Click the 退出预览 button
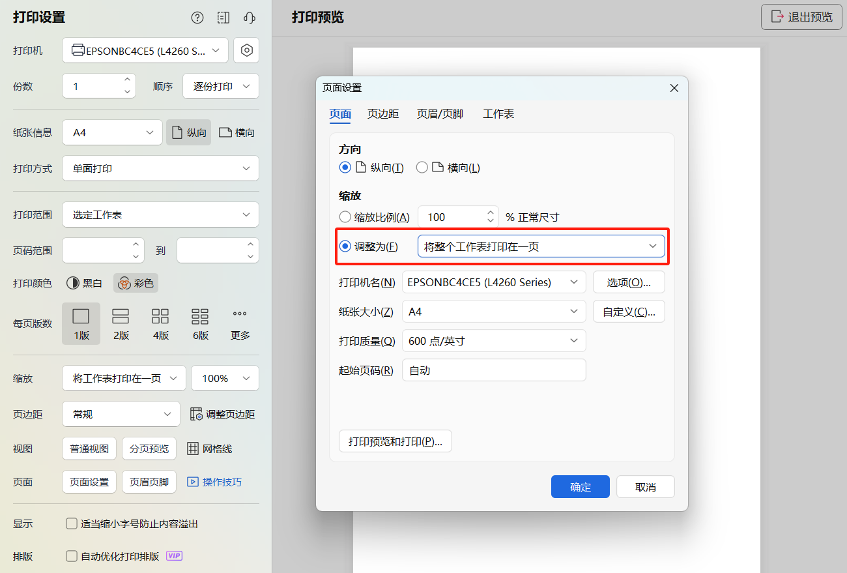847x573 pixels. pyautogui.click(x=801, y=17)
